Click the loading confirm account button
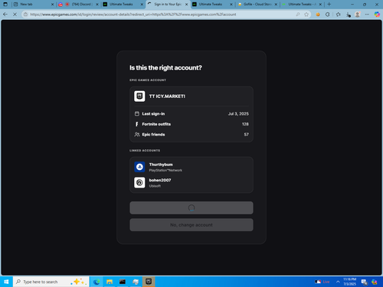The image size is (383, 287). (x=191, y=208)
